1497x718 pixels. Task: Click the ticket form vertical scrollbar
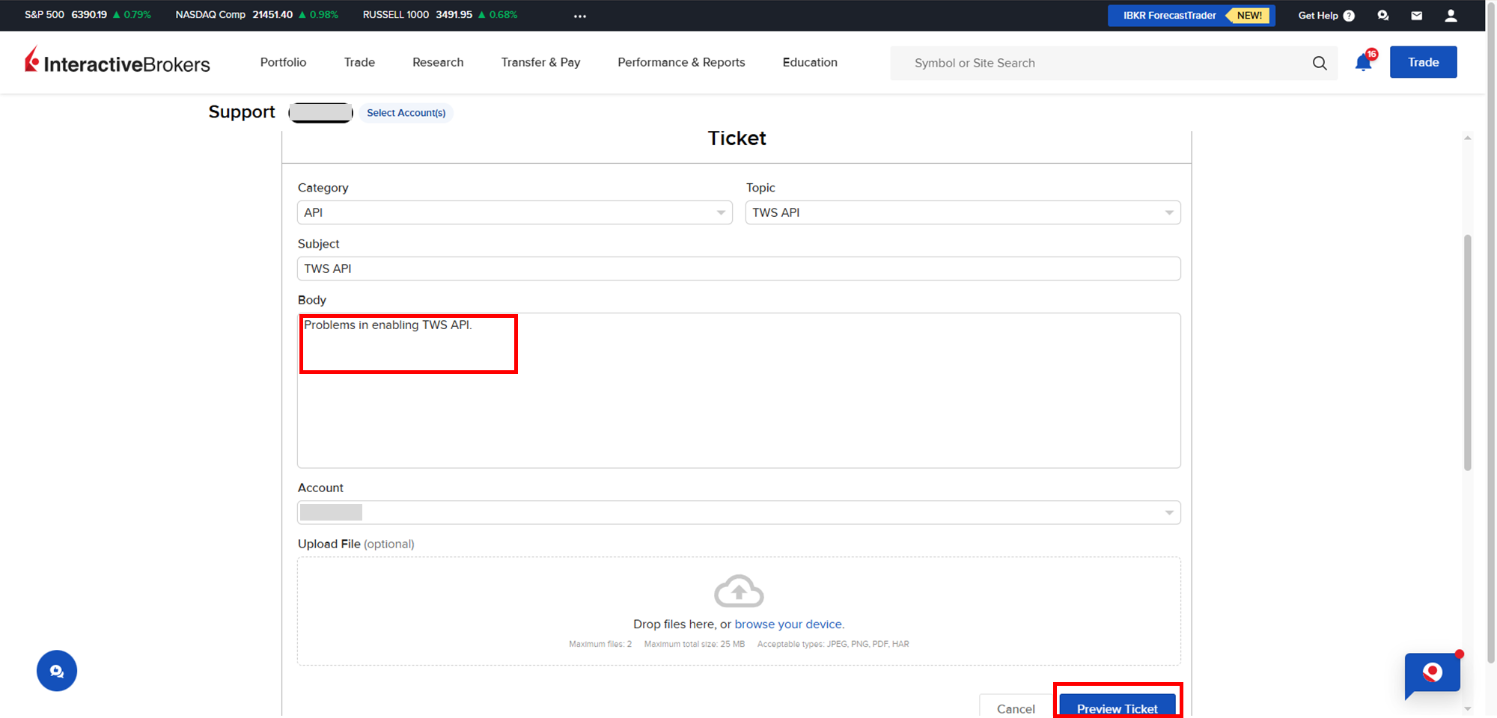[x=1467, y=352]
